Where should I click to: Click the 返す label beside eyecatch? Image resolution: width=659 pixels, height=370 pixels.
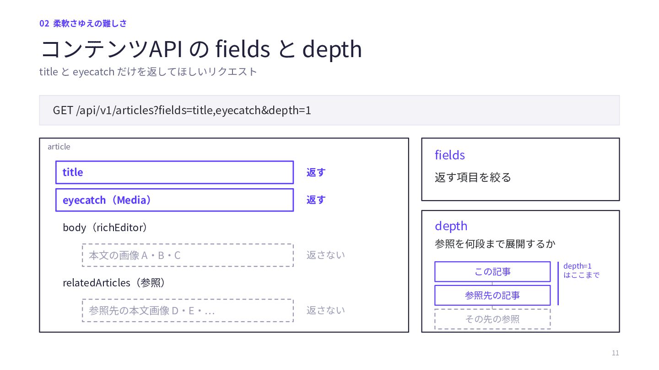tap(316, 200)
